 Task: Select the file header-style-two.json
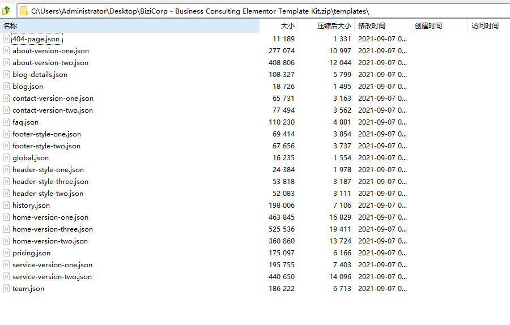pyautogui.click(x=48, y=194)
